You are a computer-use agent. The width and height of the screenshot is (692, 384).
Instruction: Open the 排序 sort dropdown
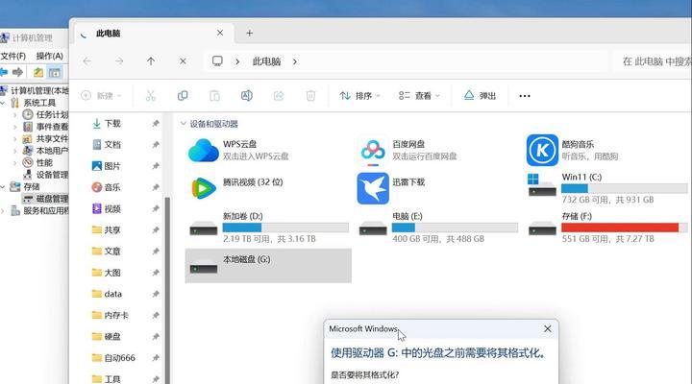coord(359,96)
